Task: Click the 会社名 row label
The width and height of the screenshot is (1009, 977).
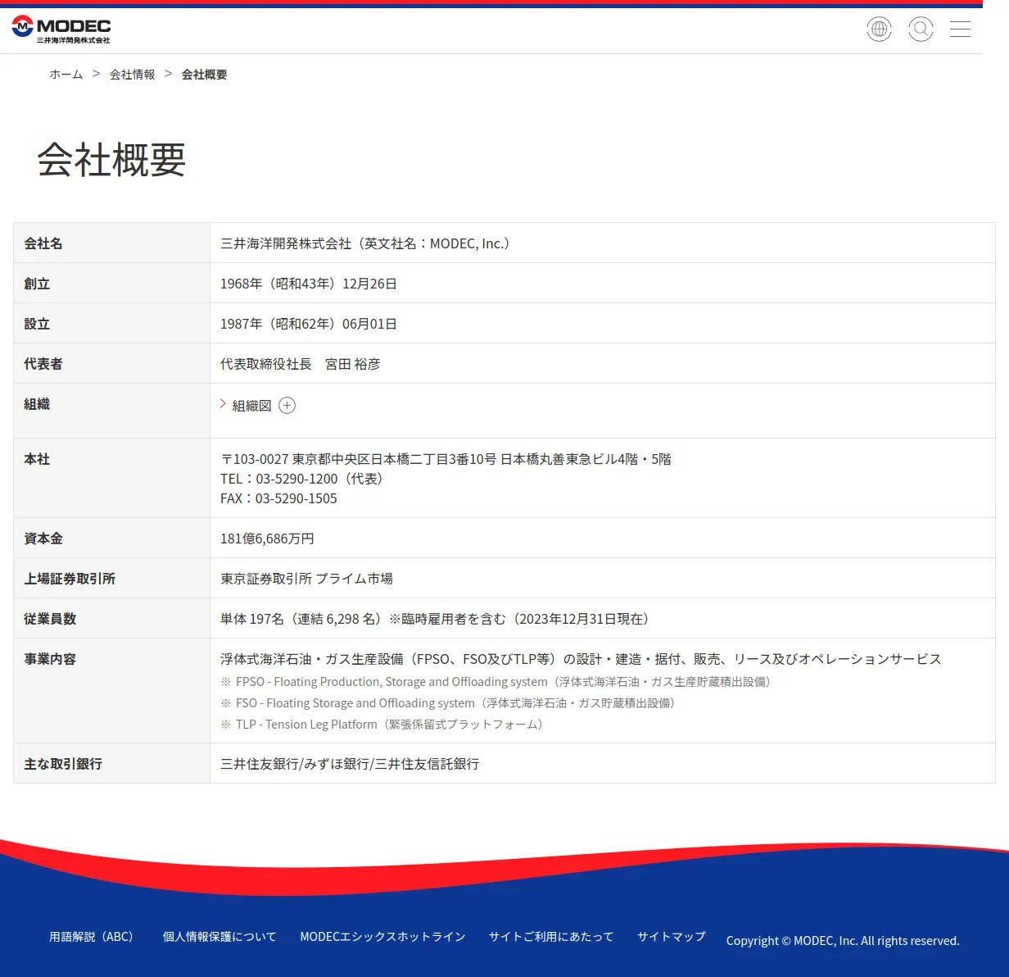Action: pos(43,243)
